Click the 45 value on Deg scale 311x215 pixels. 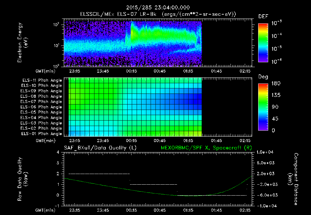pyautogui.click(x=275, y=119)
